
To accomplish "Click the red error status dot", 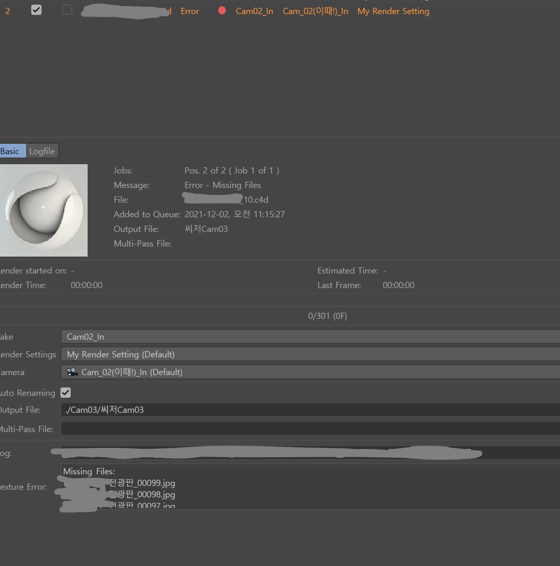I will point(222,10).
